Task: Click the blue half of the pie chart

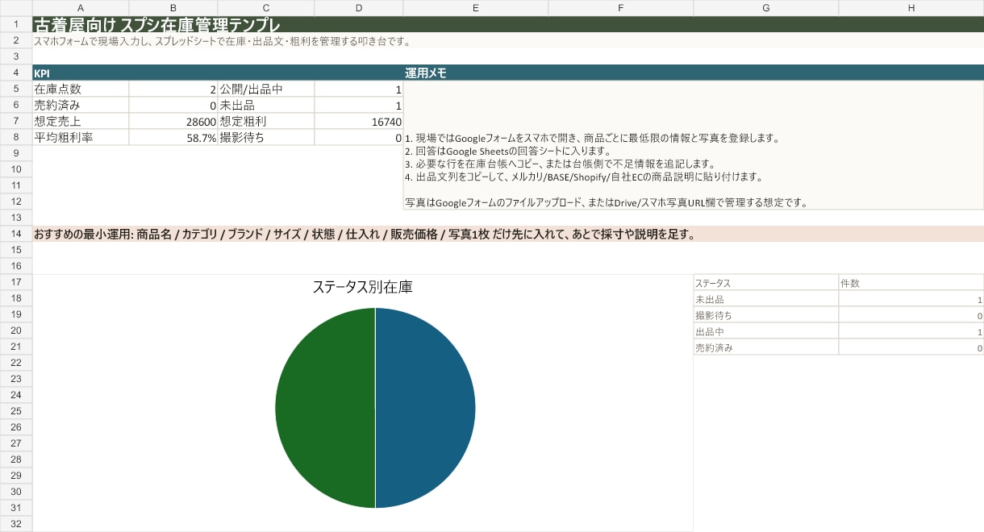Action: pos(427,407)
